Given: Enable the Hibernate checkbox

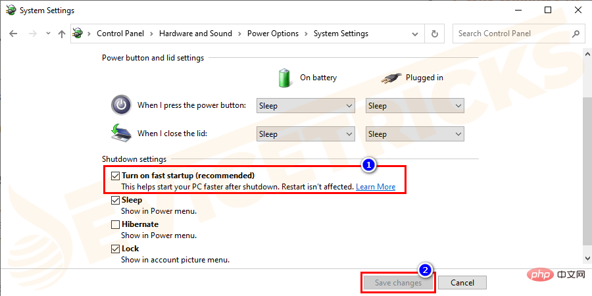Looking at the screenshot, I should (116, 224).
